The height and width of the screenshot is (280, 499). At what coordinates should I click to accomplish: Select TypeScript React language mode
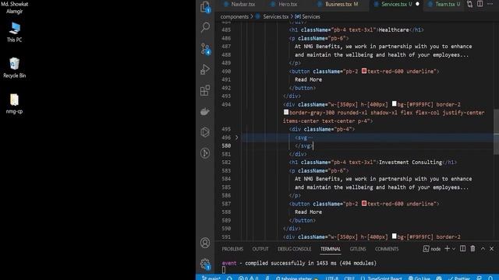tap(381, 278)
